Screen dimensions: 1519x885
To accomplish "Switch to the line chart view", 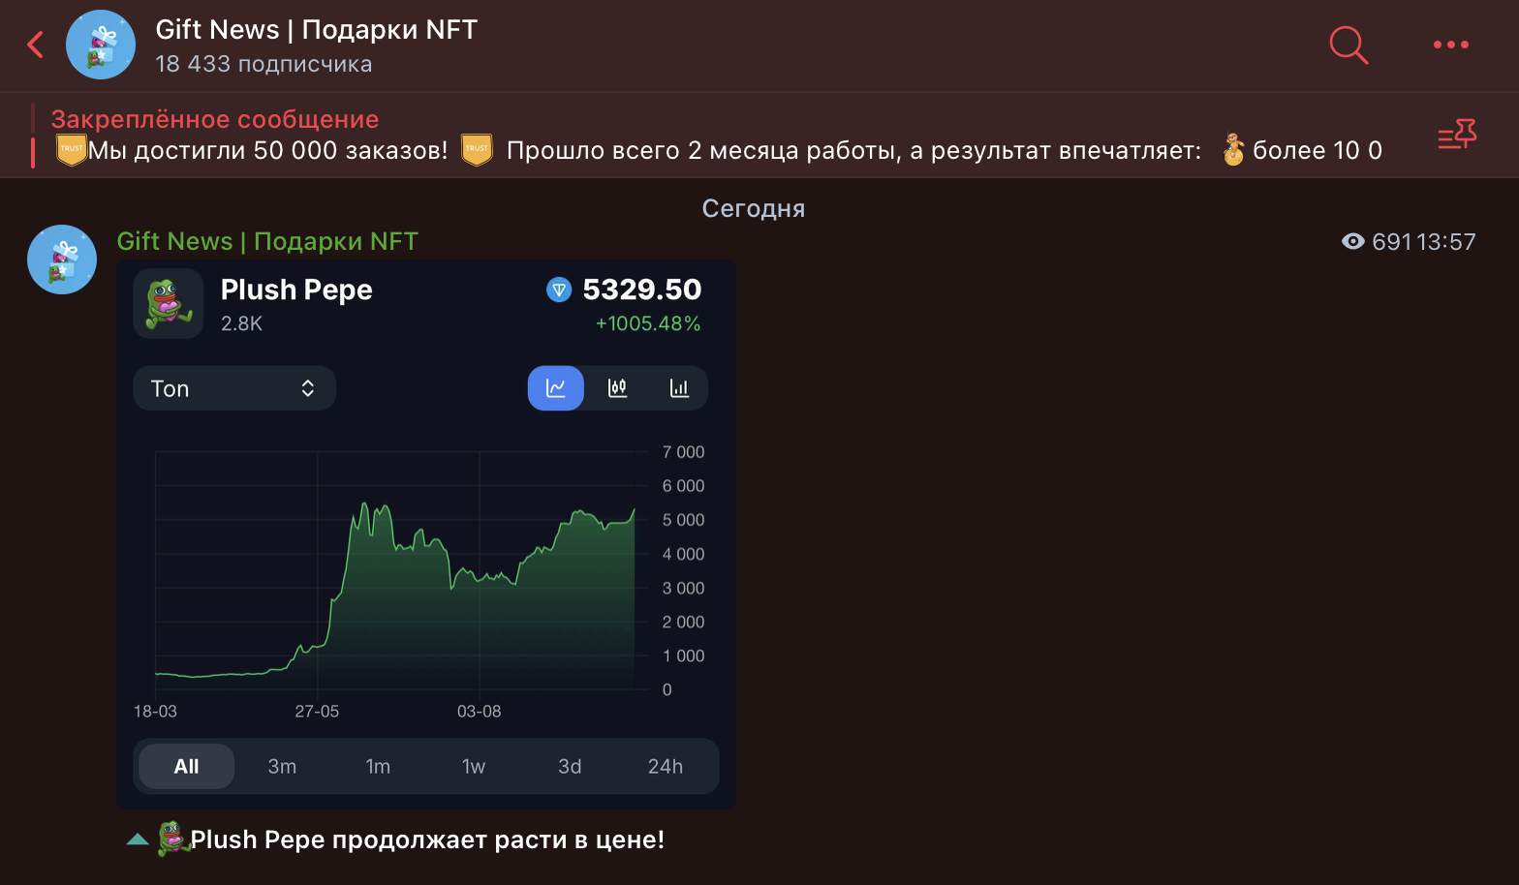I will pos(556,388).
